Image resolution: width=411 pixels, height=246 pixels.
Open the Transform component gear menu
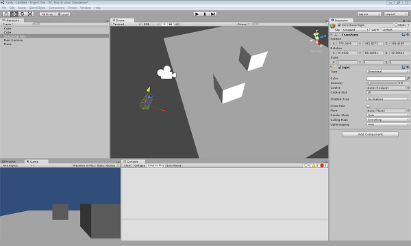coord(408,34)
